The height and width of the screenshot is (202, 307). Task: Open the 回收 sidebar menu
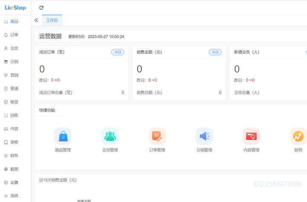click(15, 115)
